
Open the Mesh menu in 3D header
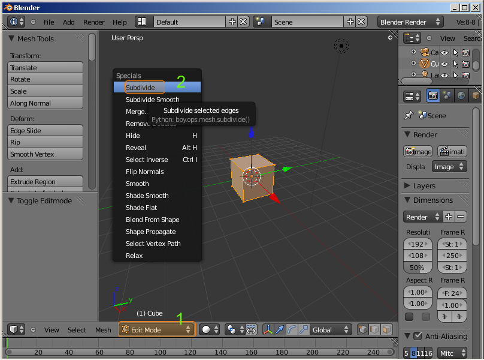pyautogui.click(x=103, y=329)
